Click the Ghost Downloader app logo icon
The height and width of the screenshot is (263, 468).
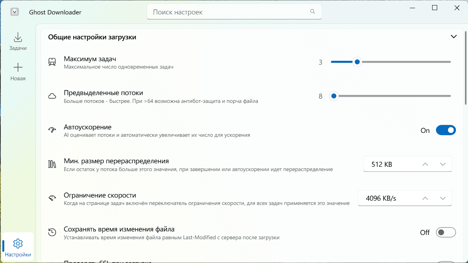[x=14, y=12]
